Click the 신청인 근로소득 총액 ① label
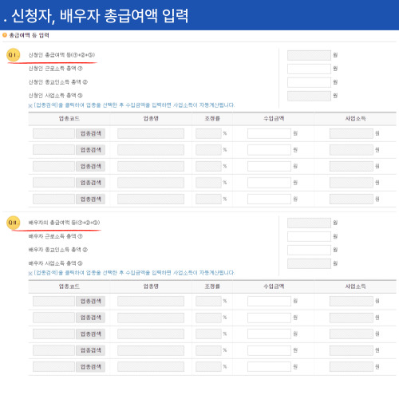The height and width of the screenshot is (399, 399). [x=56, y=69]
